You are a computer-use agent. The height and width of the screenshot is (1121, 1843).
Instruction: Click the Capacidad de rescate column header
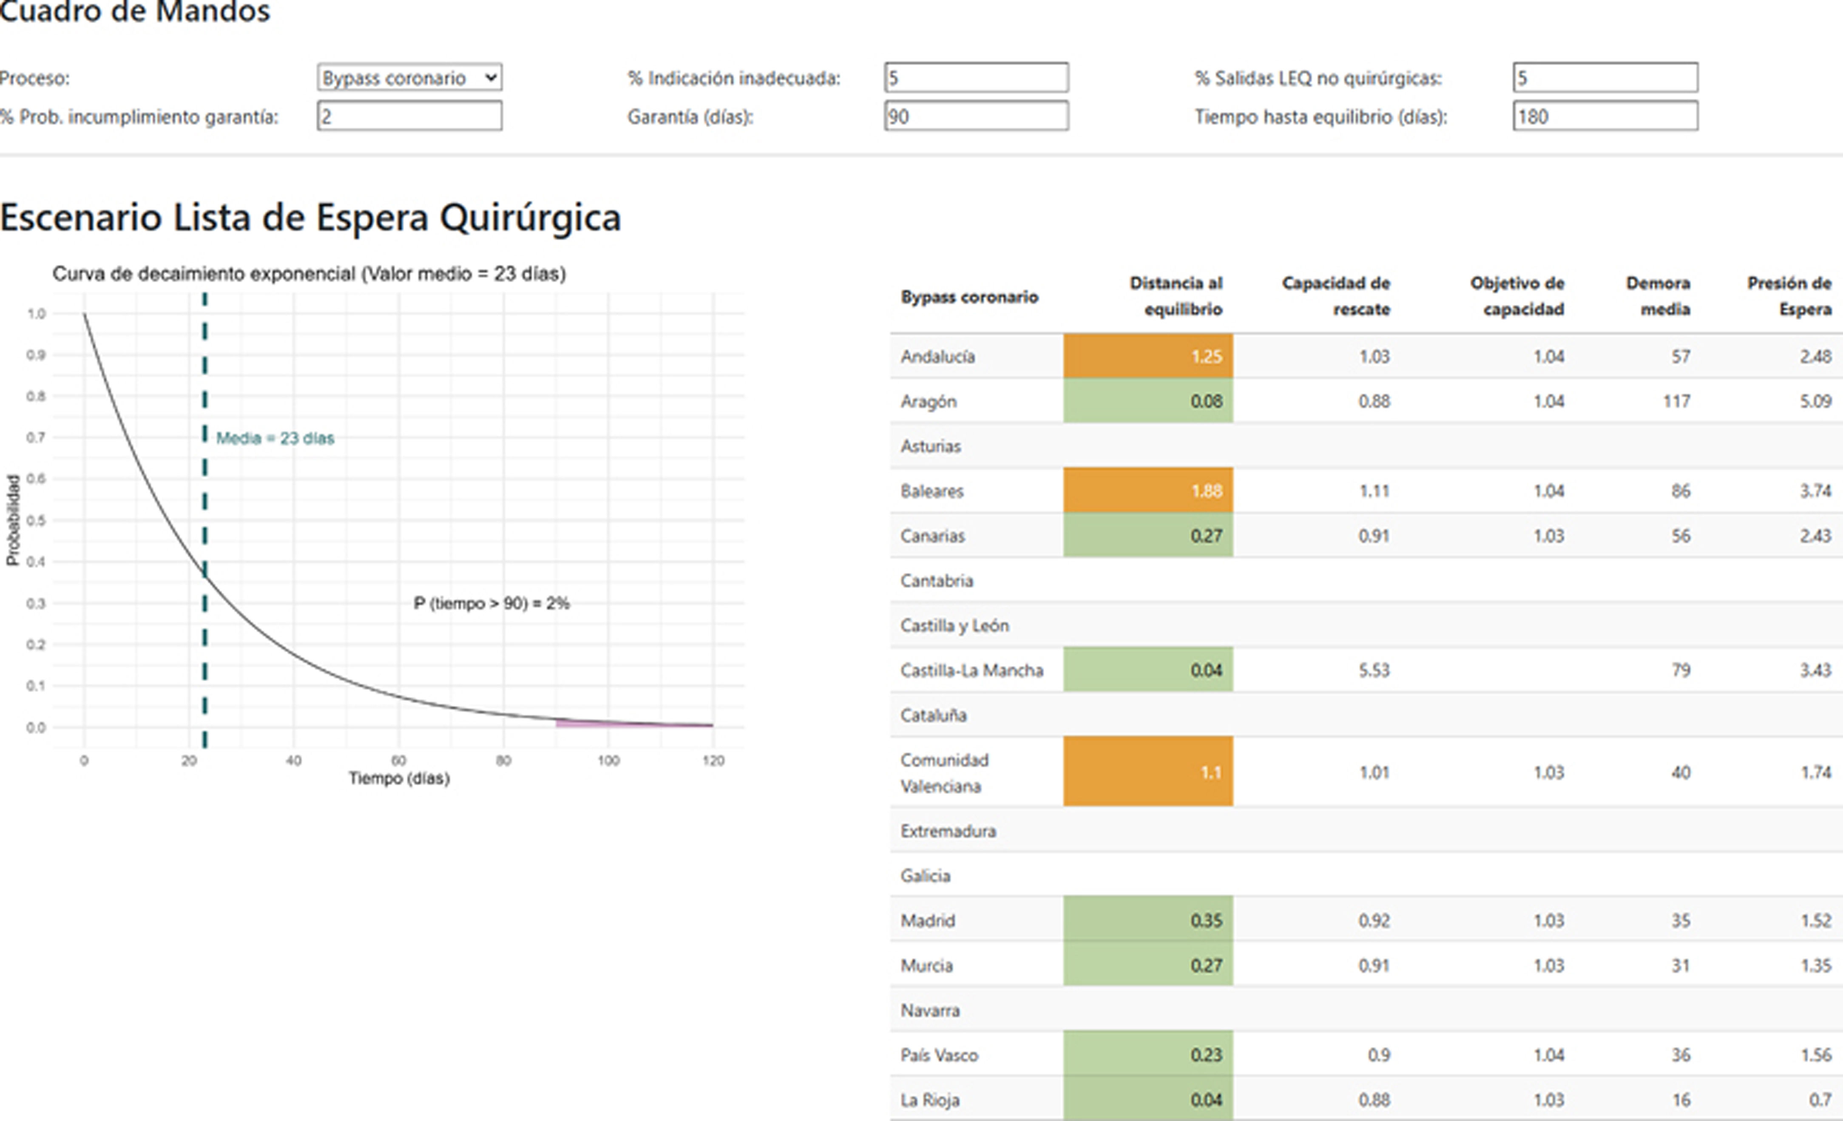(x=1336, y=296)
